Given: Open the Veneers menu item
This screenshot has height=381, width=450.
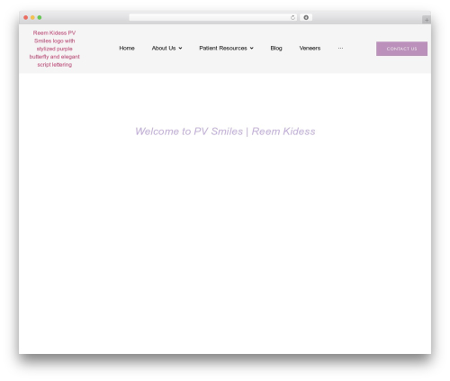Looking at the screenshot, I should tap(310, 49).
